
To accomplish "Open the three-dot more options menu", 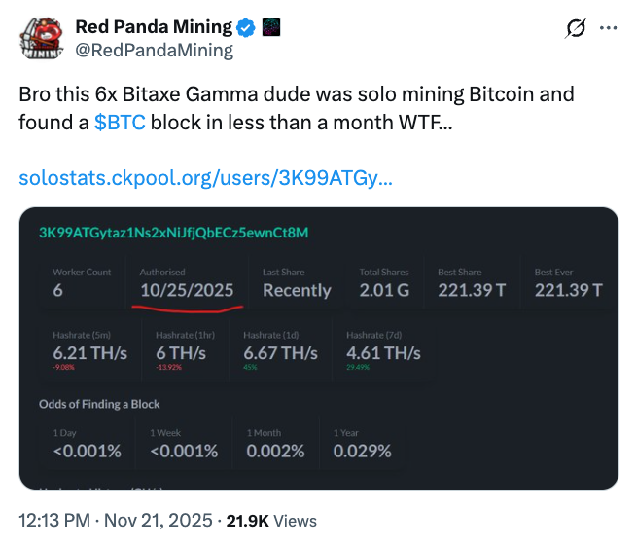I will pyautogui.click(x=609, y=29).
